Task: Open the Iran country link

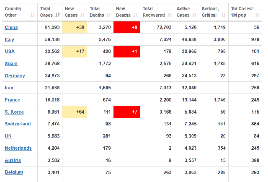Action: [x=9, y=88]
